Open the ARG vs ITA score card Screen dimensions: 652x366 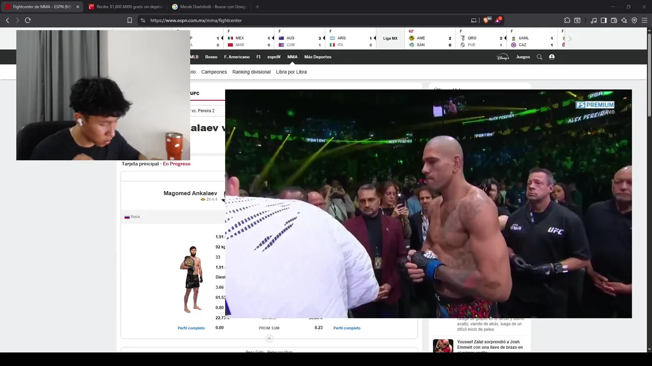pyautogui.click(x=350, y=38)
